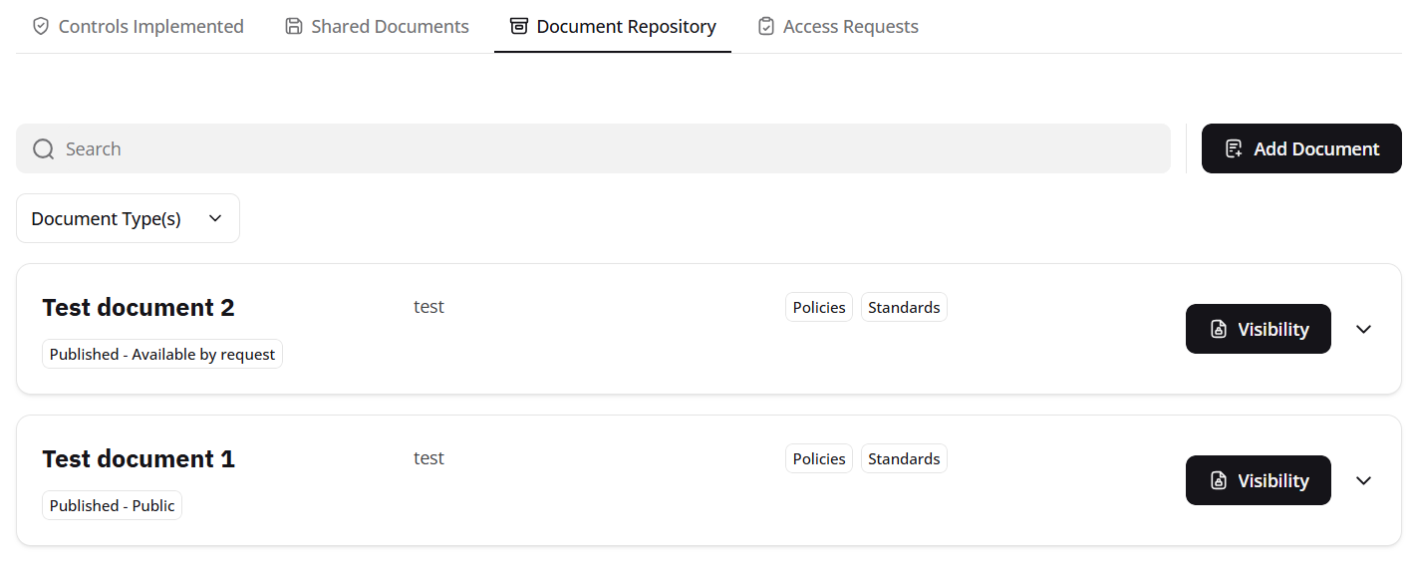Screen dimensions: 1412x562
Task: Click the document-plus icon in Add Document
Action: pyautogui.click(x=1234, y=149)
